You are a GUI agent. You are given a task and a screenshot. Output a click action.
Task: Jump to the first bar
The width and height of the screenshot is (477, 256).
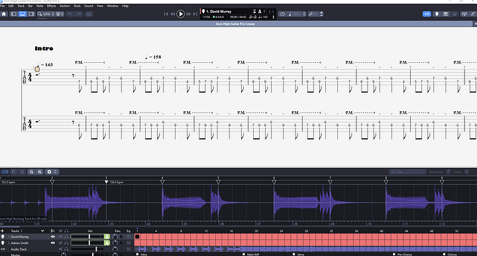pyautogui.click(x=166, y=14)
